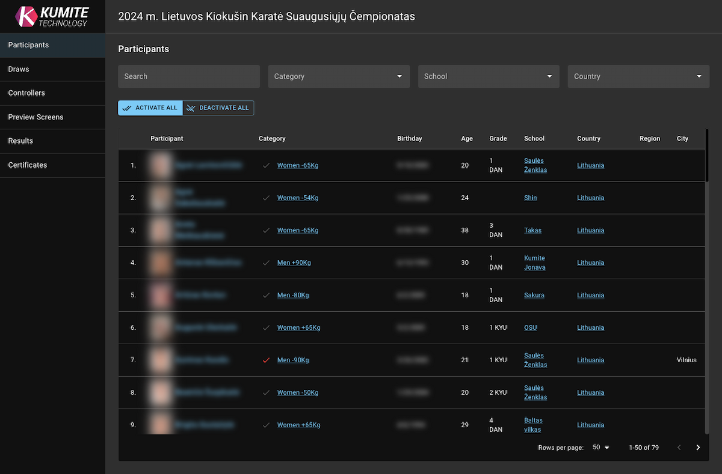Screen dimensions: 722x474
Task: Open the Country filter dropdown
Action: click(638, 76)
